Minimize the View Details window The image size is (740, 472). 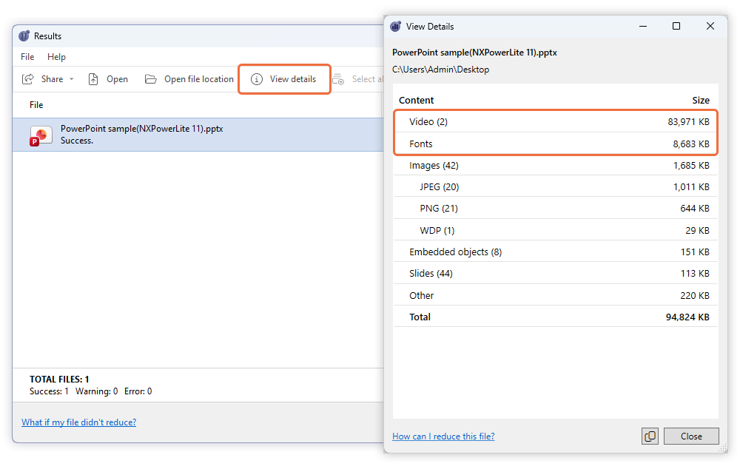(643, 26)
